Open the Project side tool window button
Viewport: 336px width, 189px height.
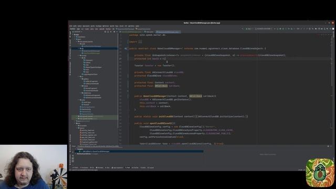70,34
